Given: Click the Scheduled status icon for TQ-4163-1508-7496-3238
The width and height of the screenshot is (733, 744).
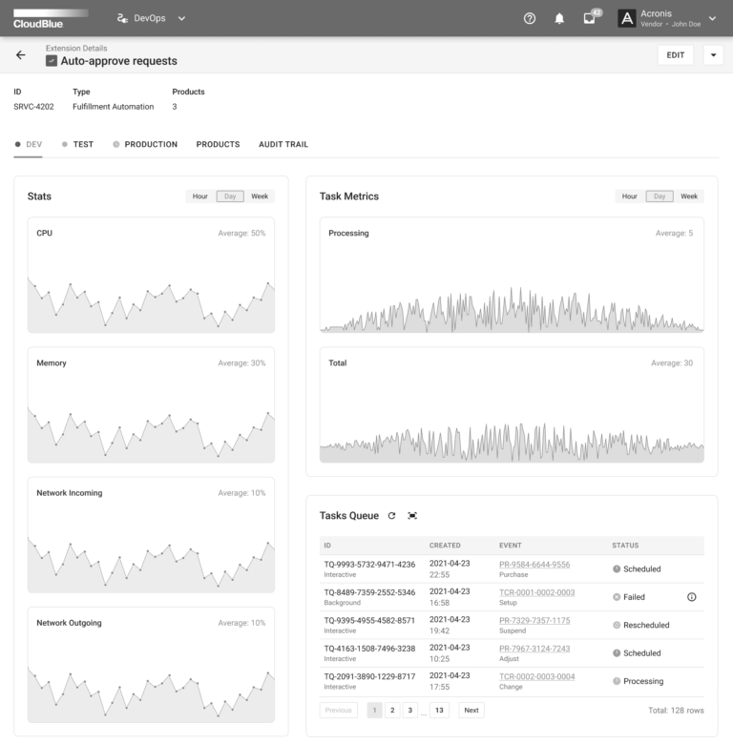Looking at the screenshot, I should click(617, 652).
